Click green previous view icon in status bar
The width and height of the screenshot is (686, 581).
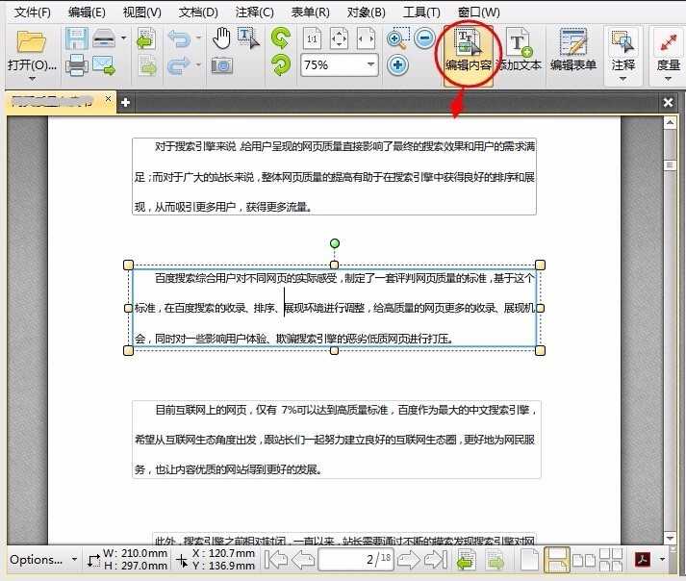[x=467, y=560]
